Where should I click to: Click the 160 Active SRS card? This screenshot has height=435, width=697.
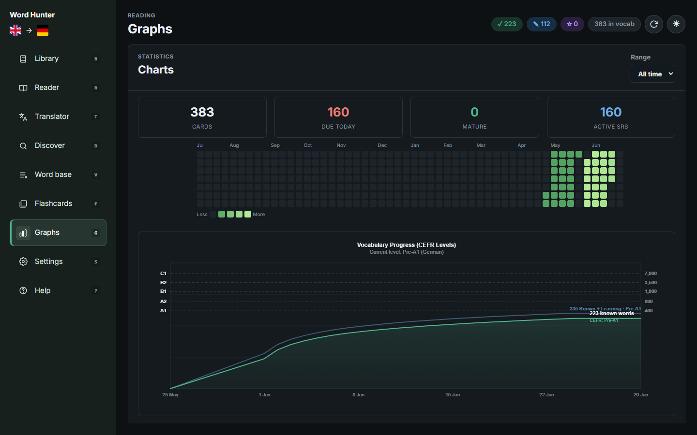[x=611, y=117]
